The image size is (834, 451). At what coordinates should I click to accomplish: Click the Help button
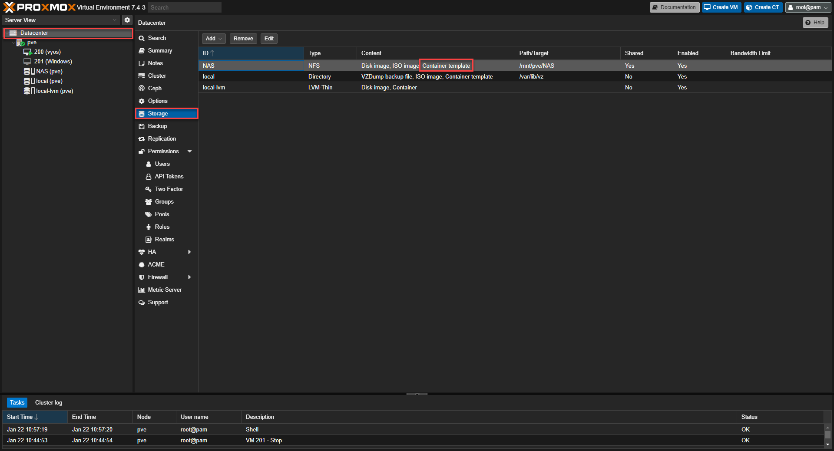pos(815,23)
